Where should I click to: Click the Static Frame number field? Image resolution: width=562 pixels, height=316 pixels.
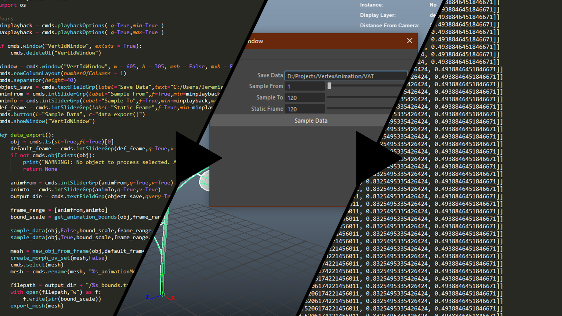pyautogui.click(x=304, y=109)
